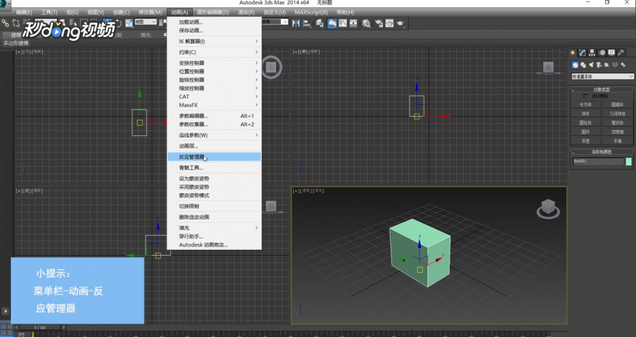Image resolution: width=636 pixels, height=337 pixels.
Task: Select the Lights category icon
Action: pyautogui.click(x=591, y=65)
